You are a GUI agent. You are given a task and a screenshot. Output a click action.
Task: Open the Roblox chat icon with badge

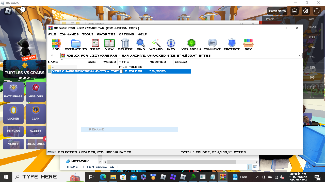[20, 11]
